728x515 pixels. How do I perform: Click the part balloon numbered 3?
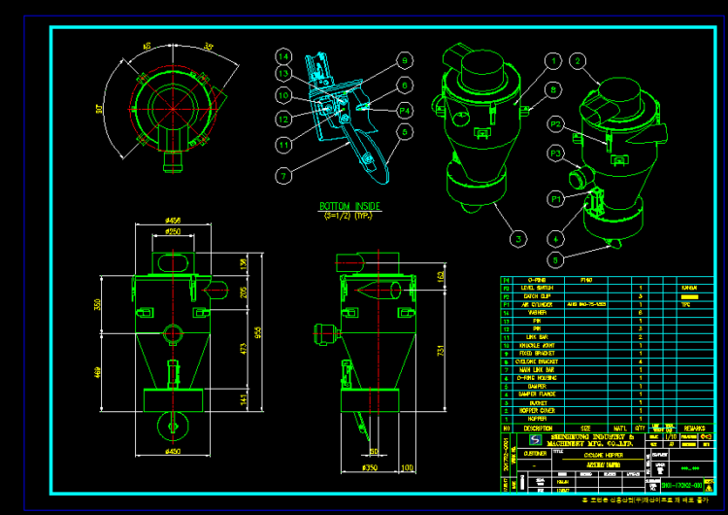pyautogui.click(x=519, y=237)
